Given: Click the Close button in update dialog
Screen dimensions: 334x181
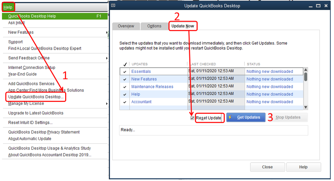Looking at the screenshot, I should [x=267, y=167].
